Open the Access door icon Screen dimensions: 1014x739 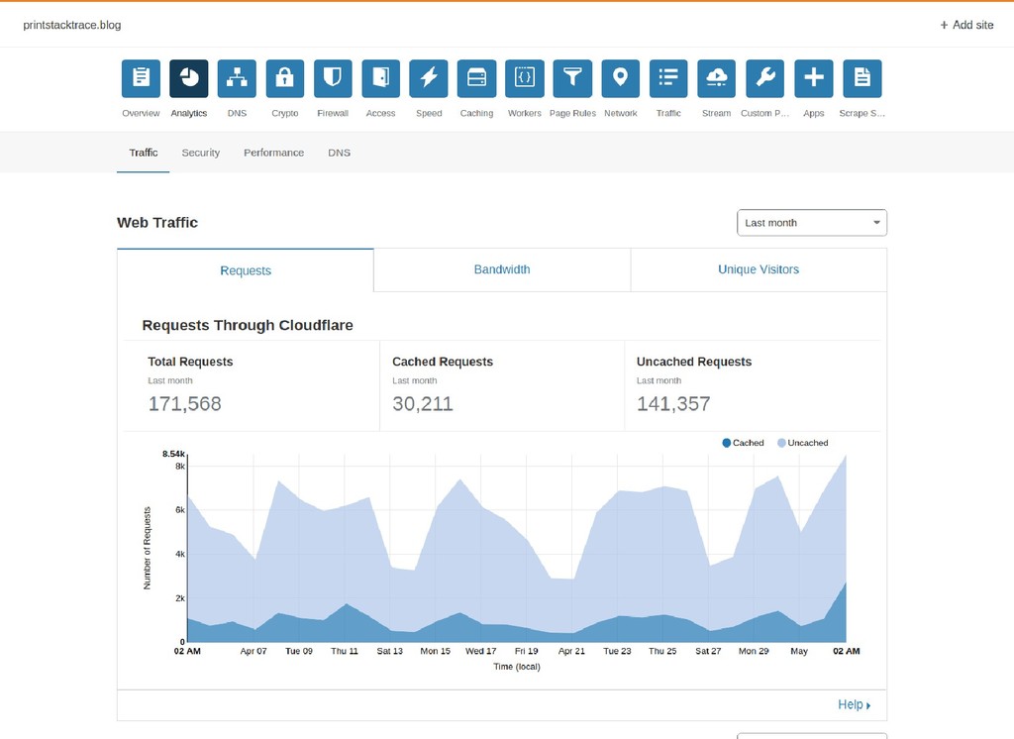(x=381, y=78)
